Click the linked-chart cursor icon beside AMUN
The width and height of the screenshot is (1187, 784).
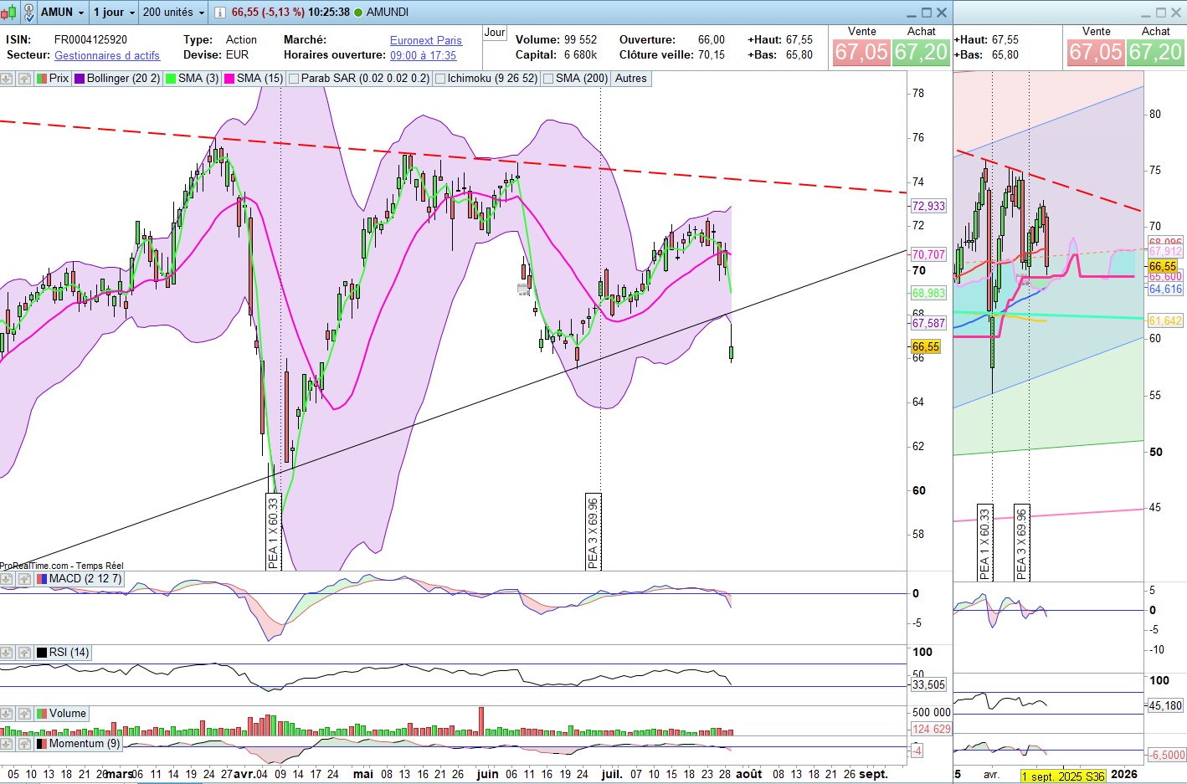tap(29, 12)
